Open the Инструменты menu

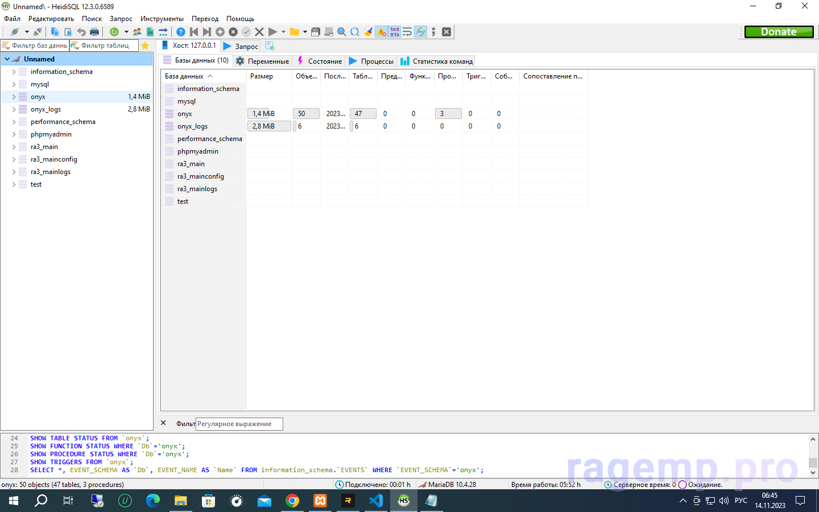tap(162, 19)
